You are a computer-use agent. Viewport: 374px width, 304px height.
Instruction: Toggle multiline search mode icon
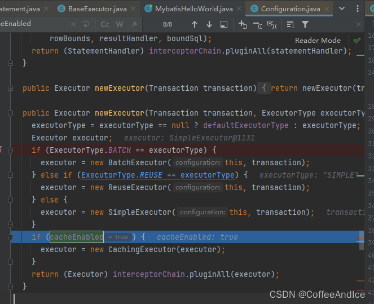click(x=291, y=24)
